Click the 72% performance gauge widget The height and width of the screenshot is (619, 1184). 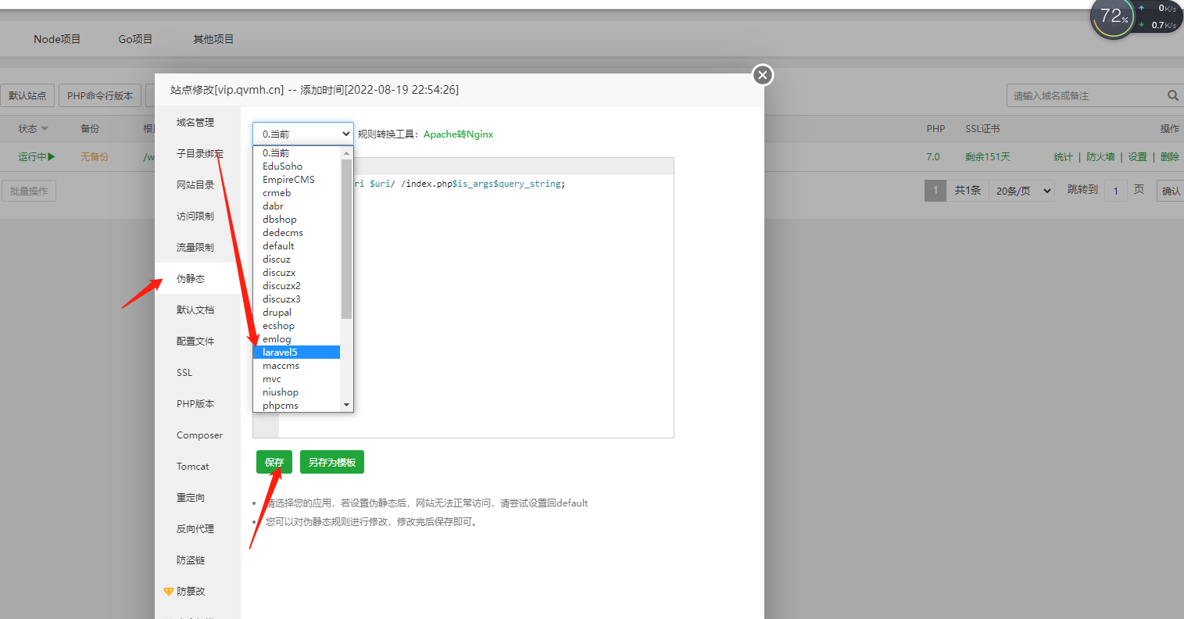point(1113,17)
